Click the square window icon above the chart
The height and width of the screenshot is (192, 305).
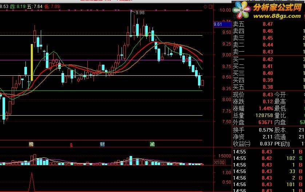(x=211, y=7)
